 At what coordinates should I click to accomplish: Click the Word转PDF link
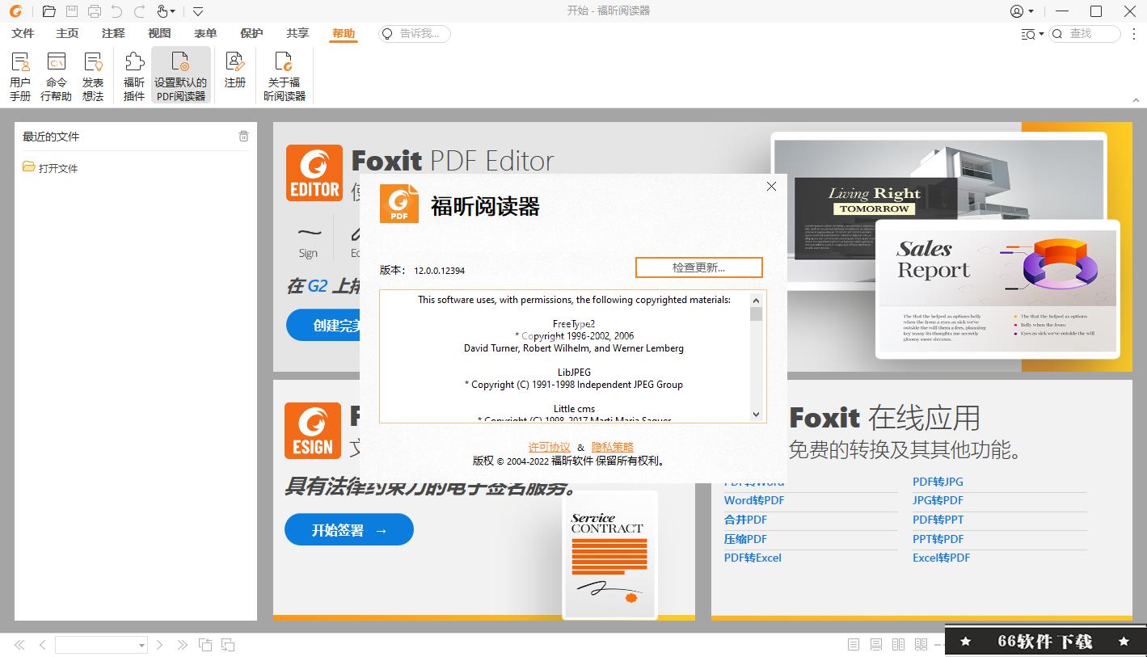(x=754, y=500)
